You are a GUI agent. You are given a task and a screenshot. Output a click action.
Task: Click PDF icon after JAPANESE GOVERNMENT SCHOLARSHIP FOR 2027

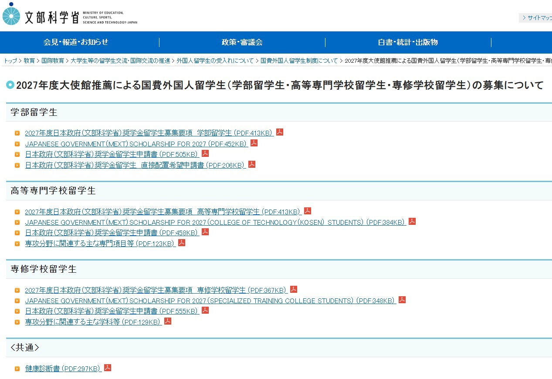254,142
